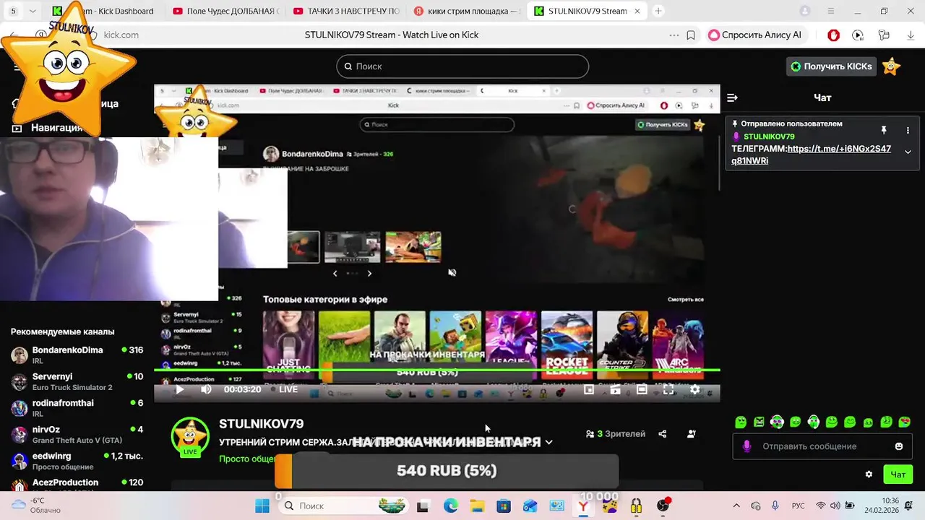Mute the stream player volume
925x520 pixels.
pos(206,389)
